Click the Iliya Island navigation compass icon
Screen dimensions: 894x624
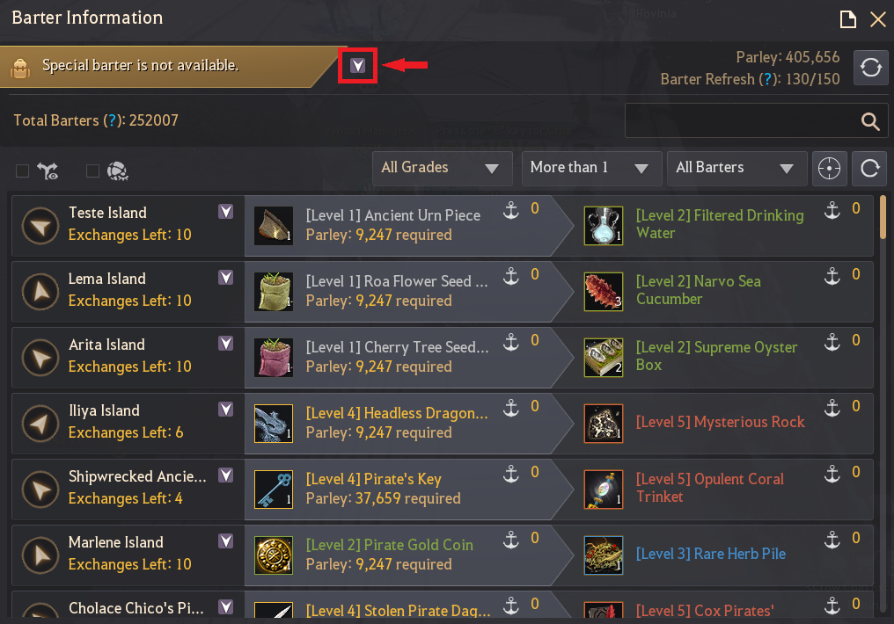pos(40,424)
